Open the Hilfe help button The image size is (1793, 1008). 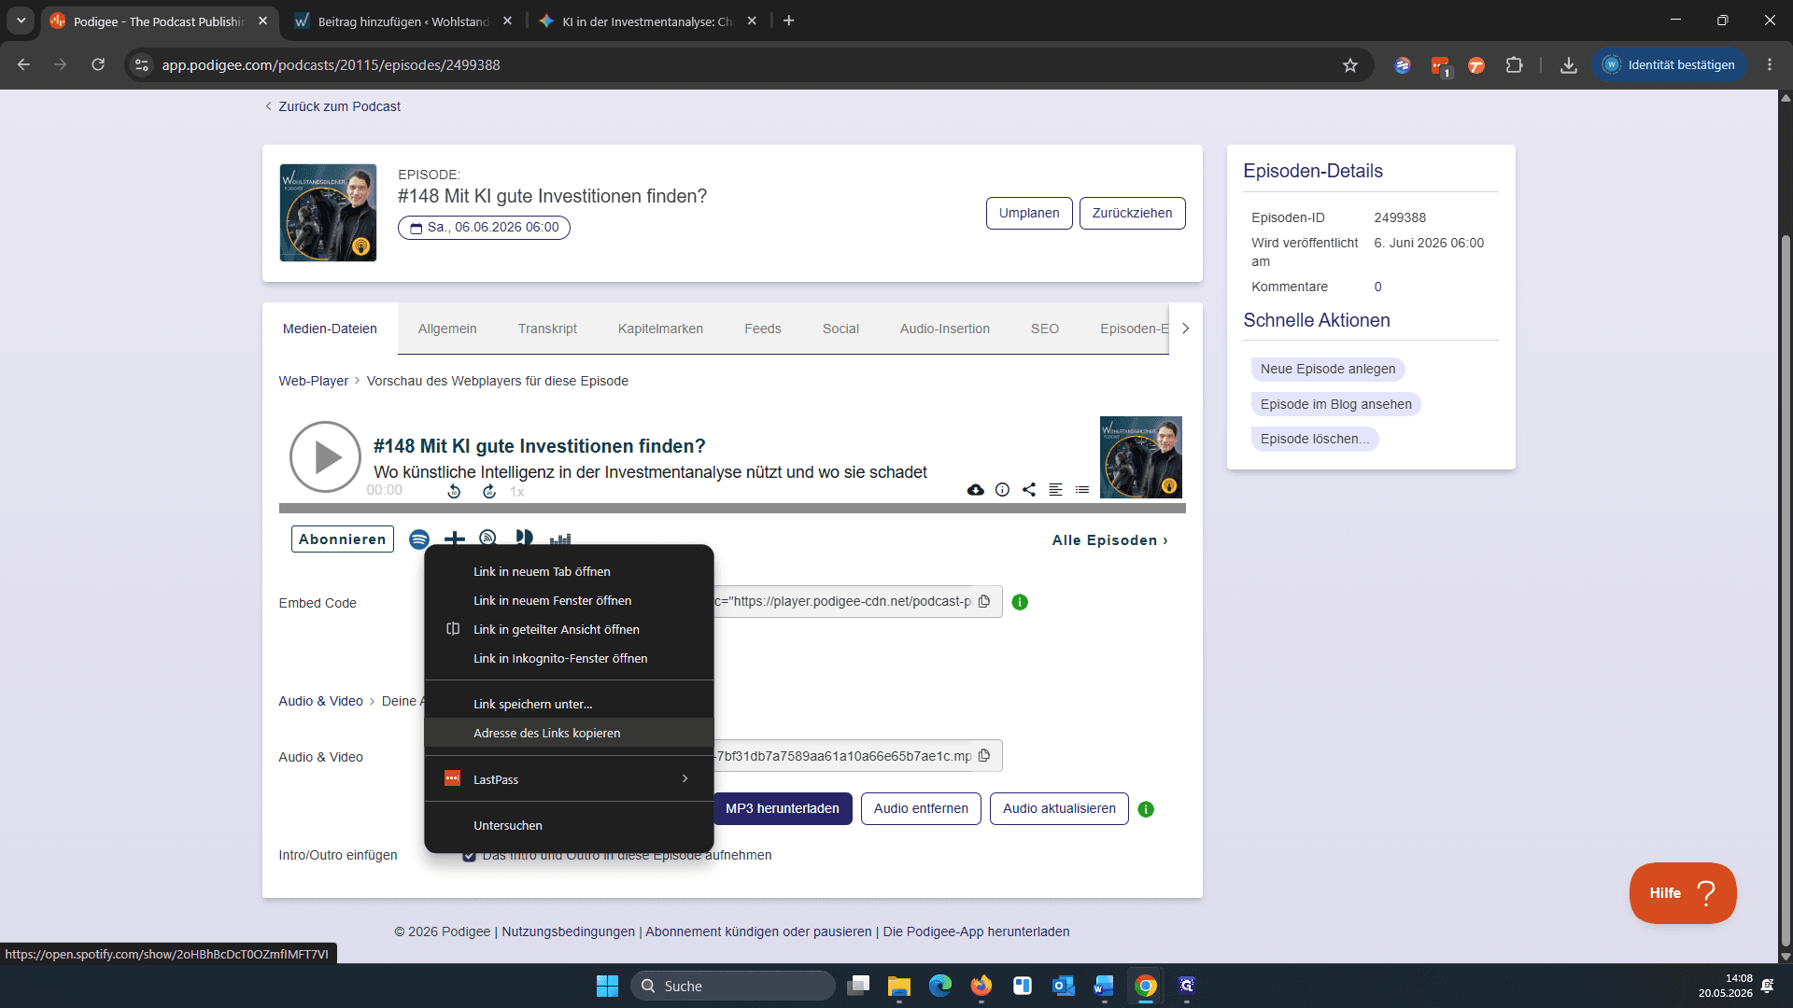pos(1683,893)
